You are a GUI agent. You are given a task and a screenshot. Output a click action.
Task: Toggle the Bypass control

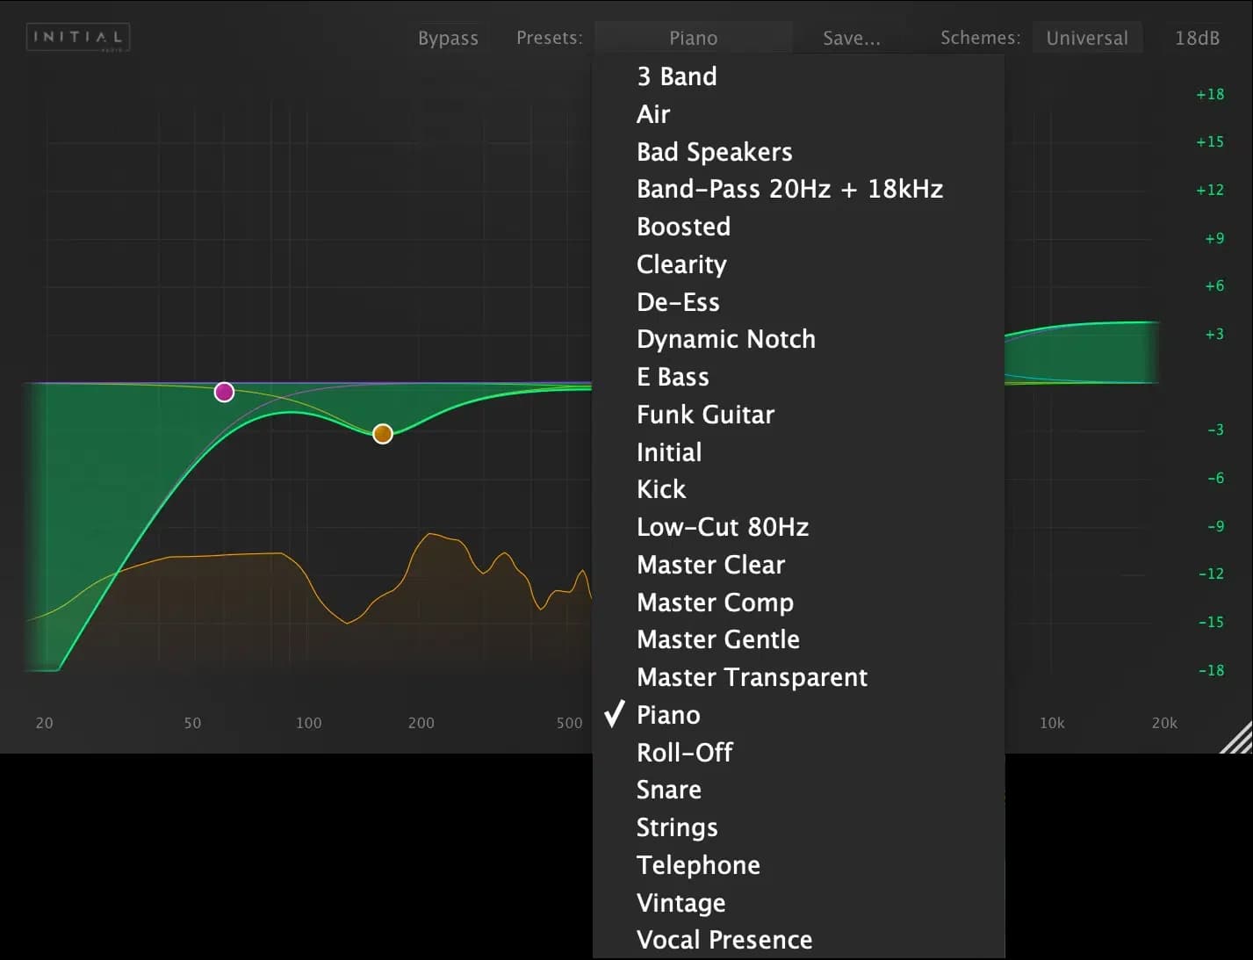tap(448, 38)
